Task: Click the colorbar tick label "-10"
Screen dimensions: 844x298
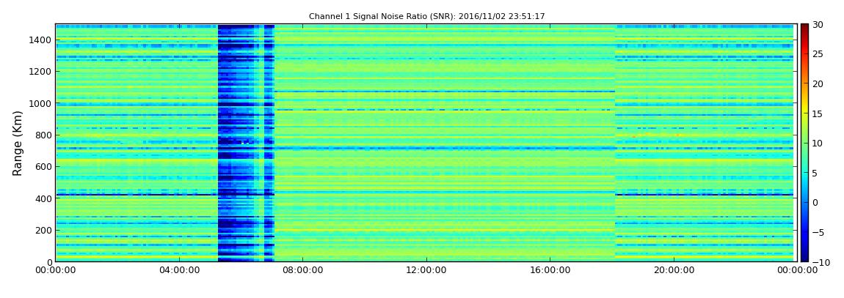Action: (820, 262)
